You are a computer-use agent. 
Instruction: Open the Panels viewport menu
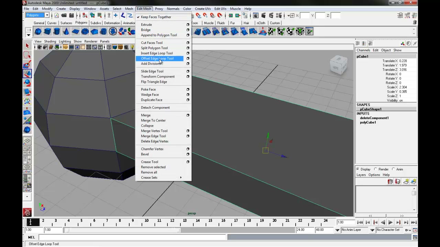coord(104,42)
